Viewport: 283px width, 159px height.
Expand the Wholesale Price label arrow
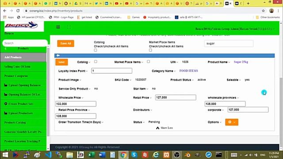point(82,98)
